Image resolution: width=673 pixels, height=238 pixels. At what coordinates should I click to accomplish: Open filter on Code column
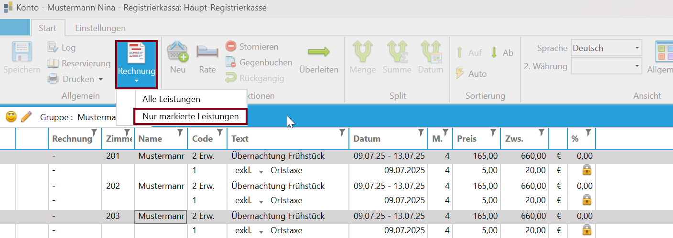[221, 132]
